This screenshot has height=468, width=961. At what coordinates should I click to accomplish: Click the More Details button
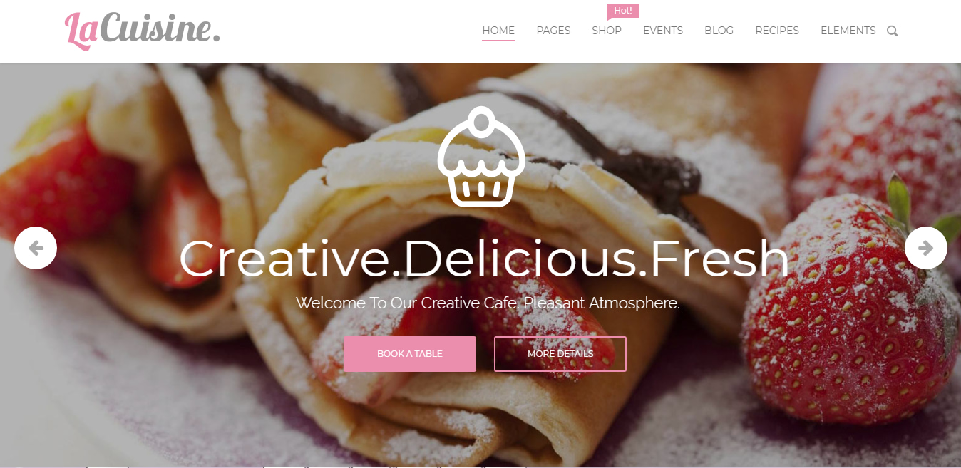[560, 354]
